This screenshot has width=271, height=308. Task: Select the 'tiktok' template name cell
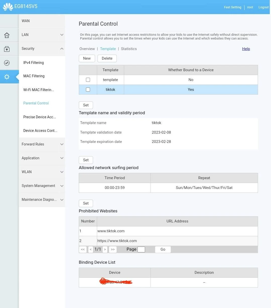pyautogui.click(x=110, y=90)
